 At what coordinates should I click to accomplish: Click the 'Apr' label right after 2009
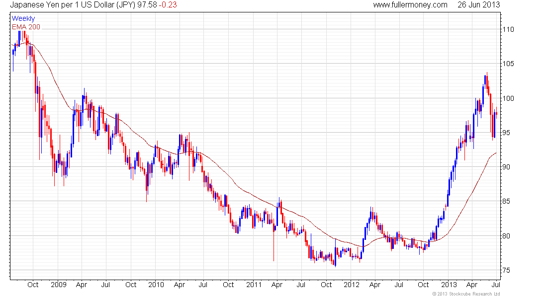[81, 285]
